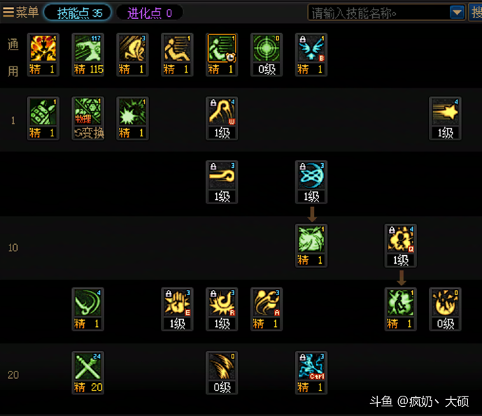Image resolution: width=482 pixels, height=416 pixels.
Task: Select the flaming figure skill in the 通用 row
Action: [43, 55]
